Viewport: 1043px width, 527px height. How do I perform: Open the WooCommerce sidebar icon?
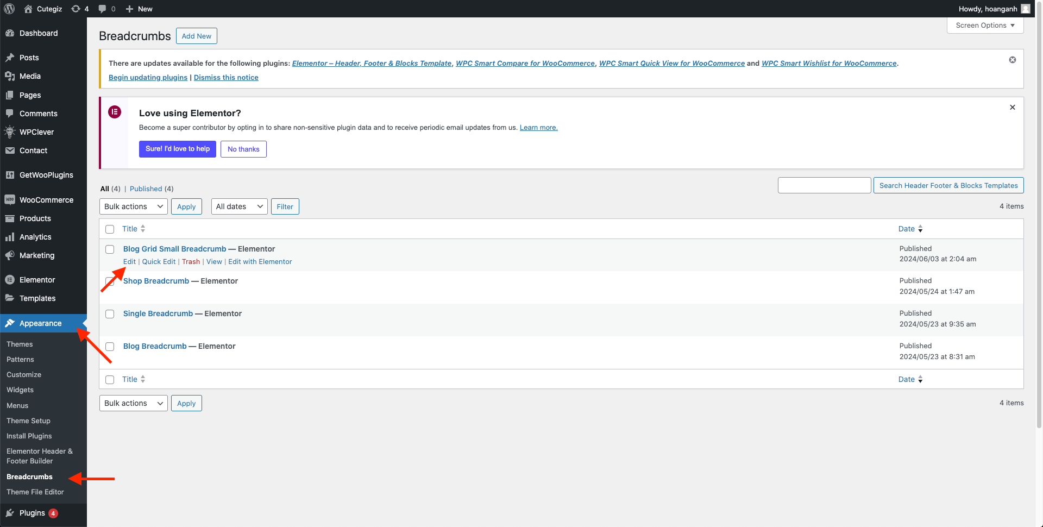tap(10, 200)
